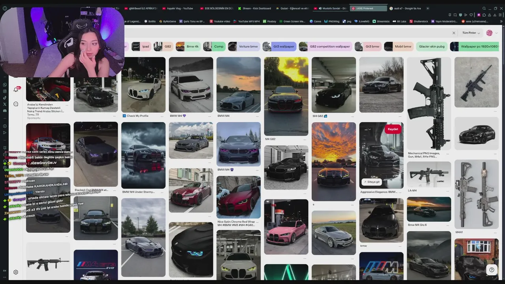This screenshot has width=505, height=284.
Task: Open the Pixabay bookmark
Action: pos(269,21)
